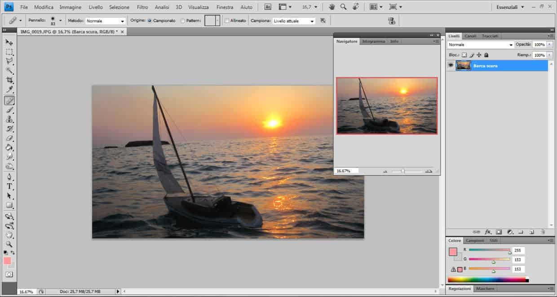Image resolution: width=557 pixels, height=297 pixels.
Task: Switch to the Istogramma tab
Action: point(373,41)
